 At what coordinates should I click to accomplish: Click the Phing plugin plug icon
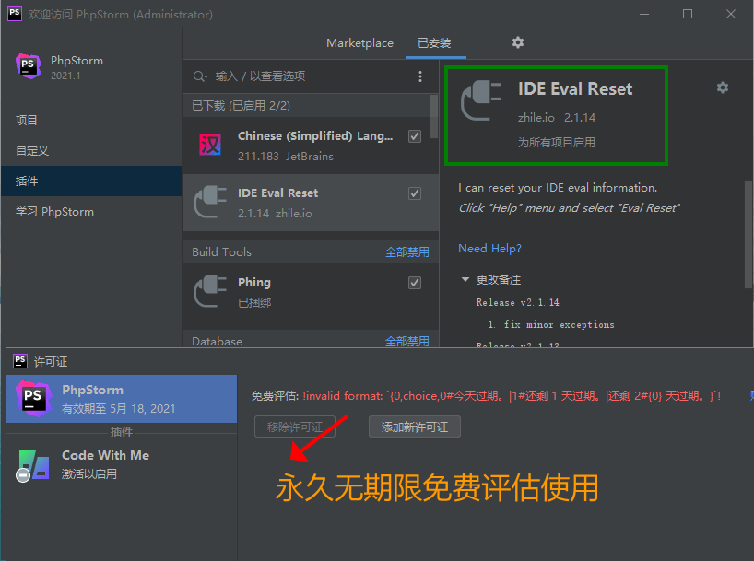[x=210, y=291]
